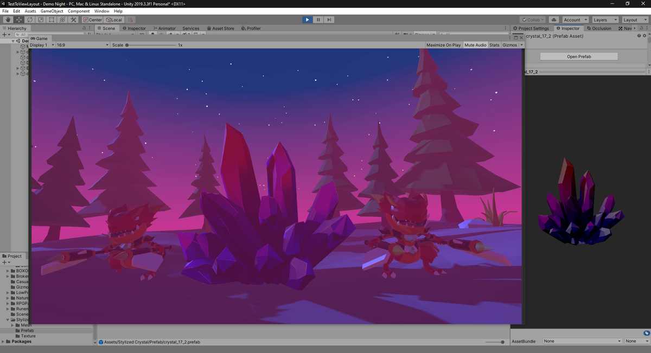Select the combined Transform tool
Screen dimensions: 651x353
[62, 20]
